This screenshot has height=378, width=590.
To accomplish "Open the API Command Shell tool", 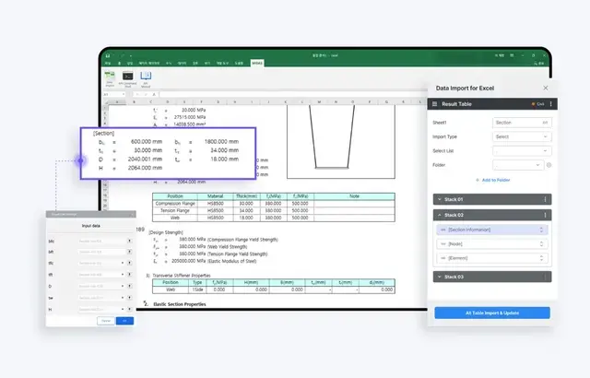I will 128,77.
